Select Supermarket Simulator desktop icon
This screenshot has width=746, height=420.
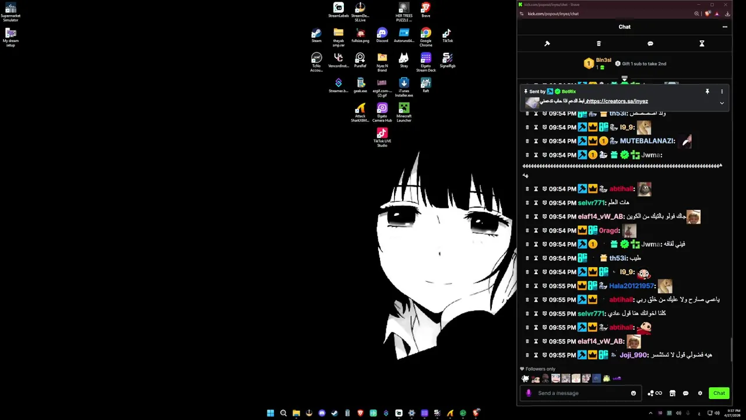coord(10,12)
